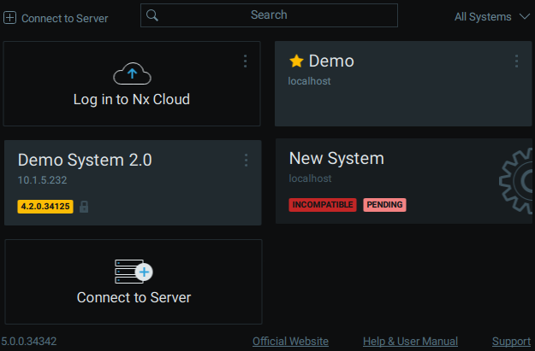Open the All Systems dropdown
Screen dimensions: 535x351
coord(491,17)
